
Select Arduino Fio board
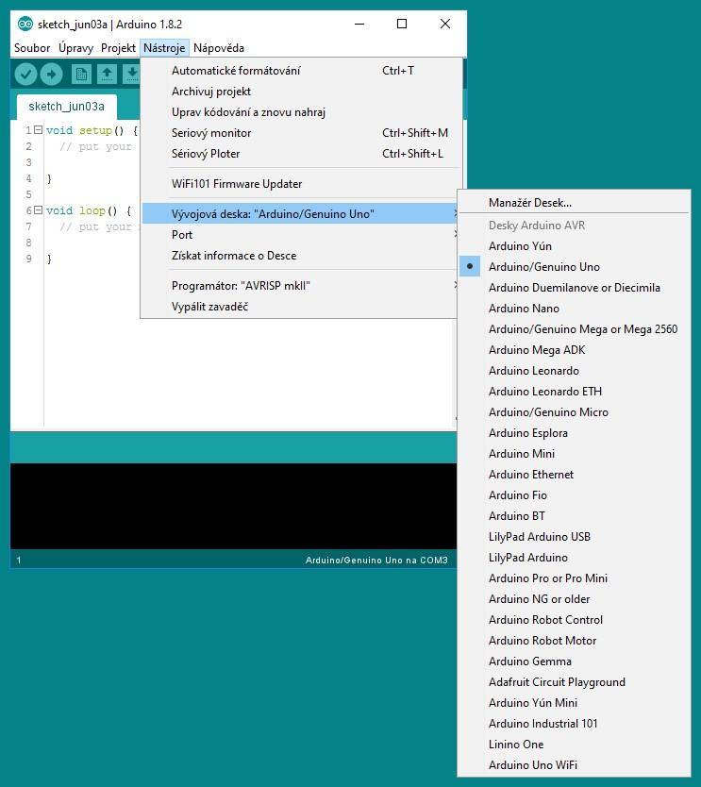(574, 495)
